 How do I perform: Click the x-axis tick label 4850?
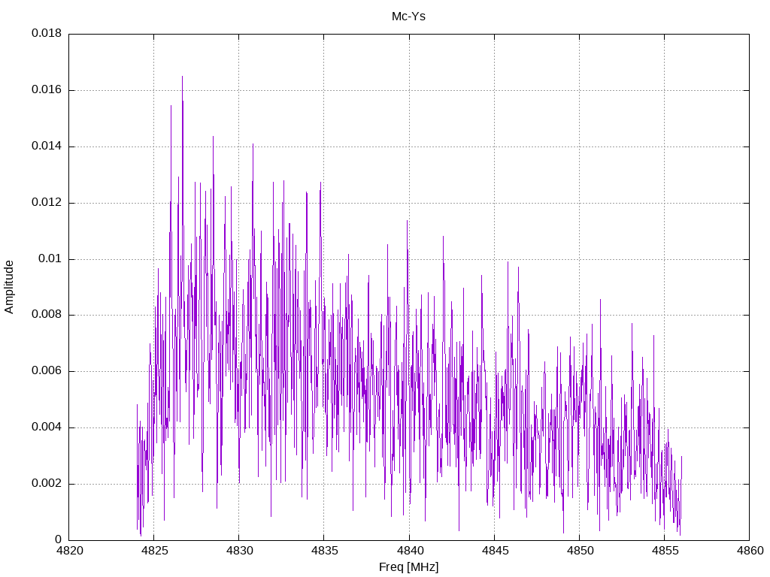coord(580,551)
